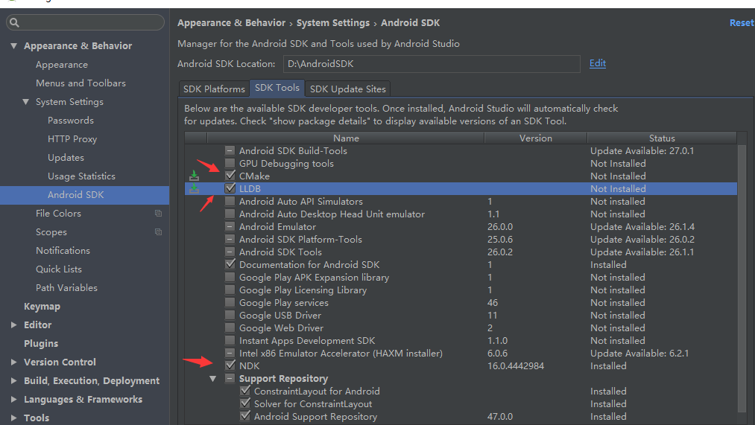The height and width of the screenshot is (425, 755).
Task: Switch to the SDK Platforms tab
Action: click(214, 89)
